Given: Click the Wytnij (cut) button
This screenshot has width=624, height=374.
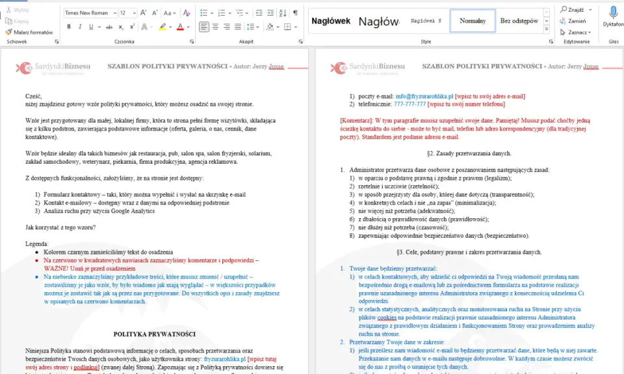Looking at the screenshot, I should click(x=17, y=10).
